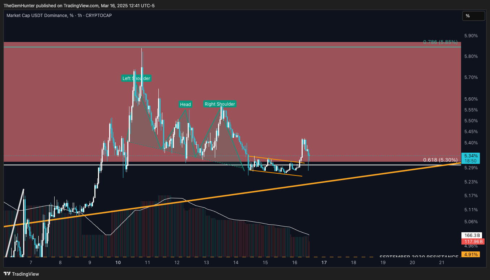490x280 pixels.
Task: Click the 5.70% price axis label
Action: click(471, 77)
